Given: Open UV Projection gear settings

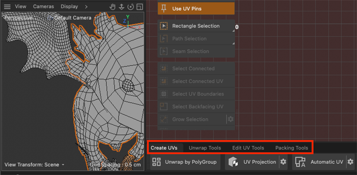Looking at the screenshot, I should click(283, 162).
